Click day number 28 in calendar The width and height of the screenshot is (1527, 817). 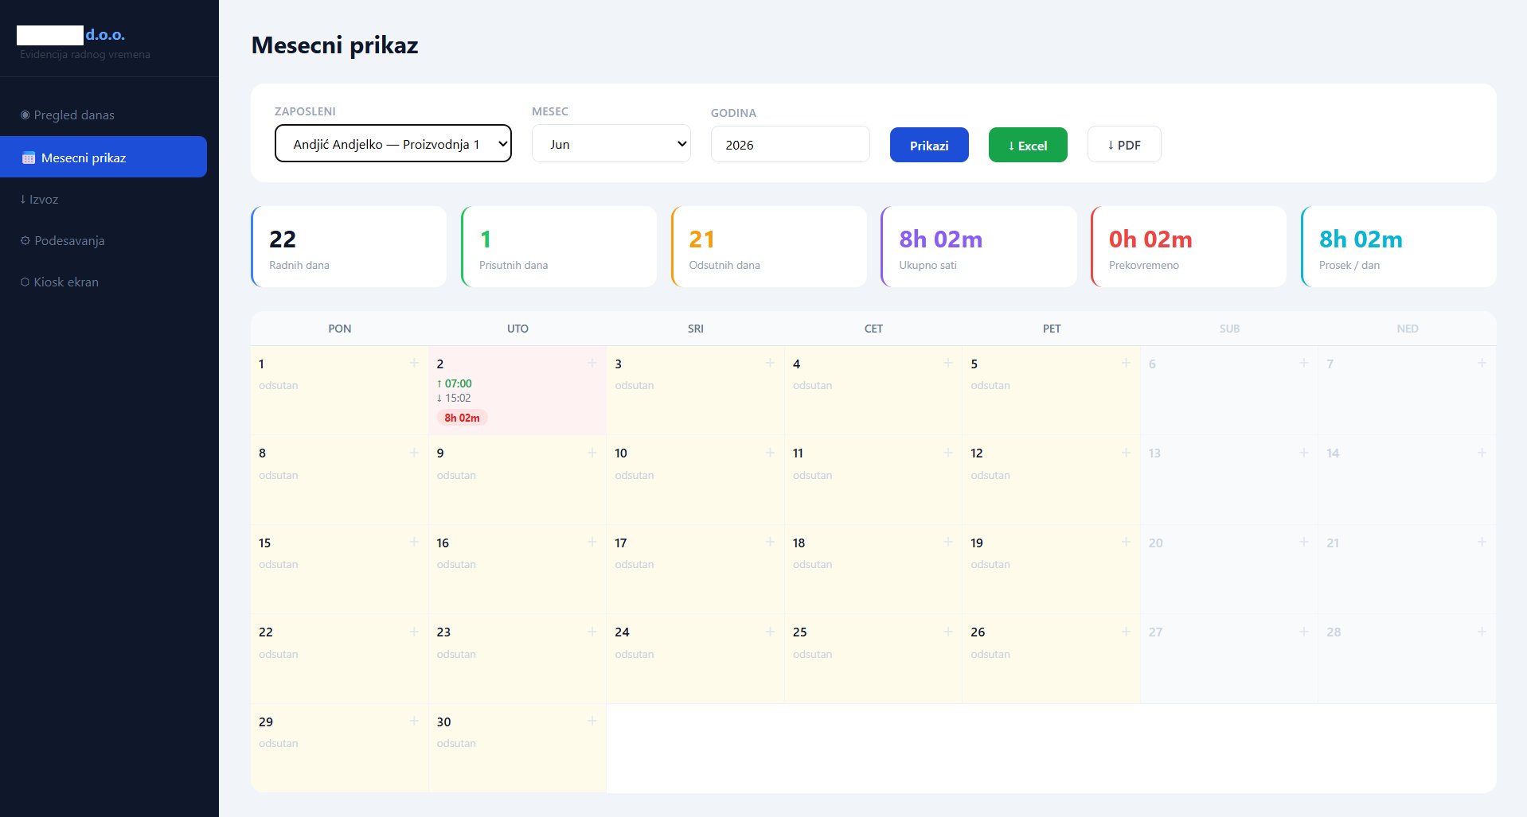[1334, 632]
